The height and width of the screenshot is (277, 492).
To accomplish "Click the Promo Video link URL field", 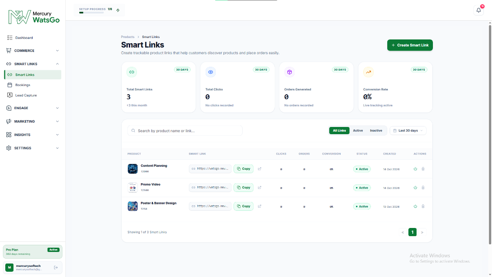I will coord(210,188).
